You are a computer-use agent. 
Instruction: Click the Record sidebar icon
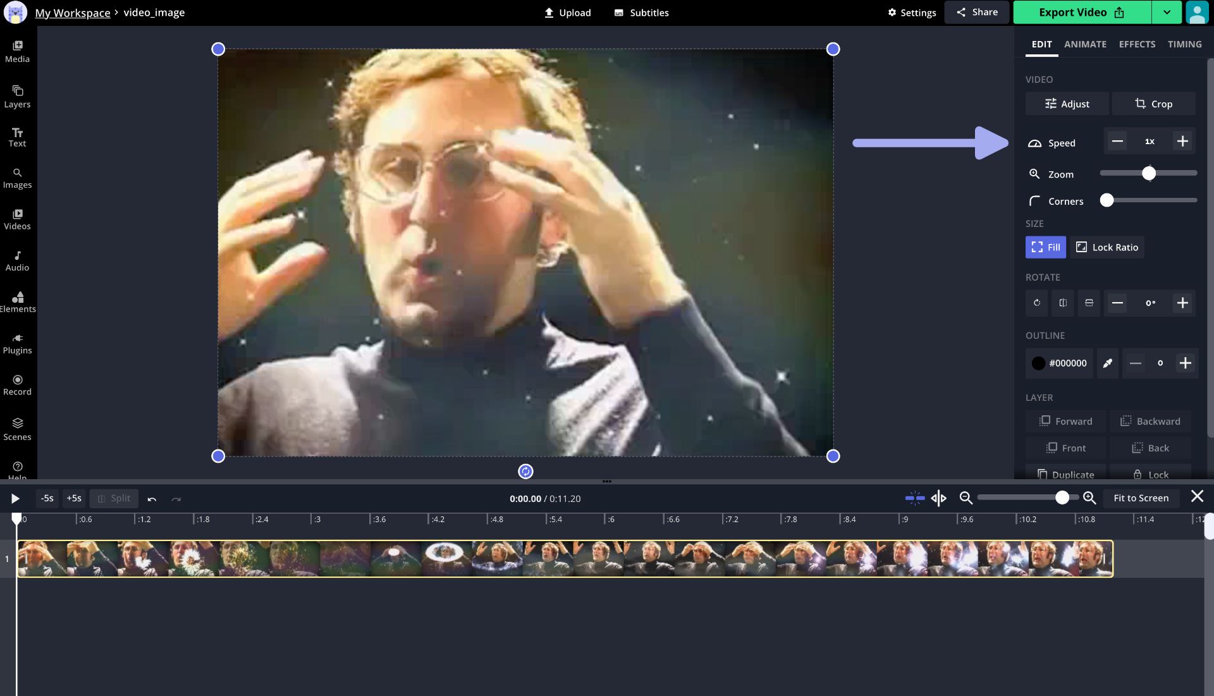pos(17,384)
